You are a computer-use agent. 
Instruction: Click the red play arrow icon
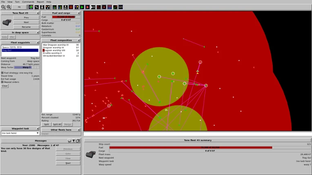87,7
